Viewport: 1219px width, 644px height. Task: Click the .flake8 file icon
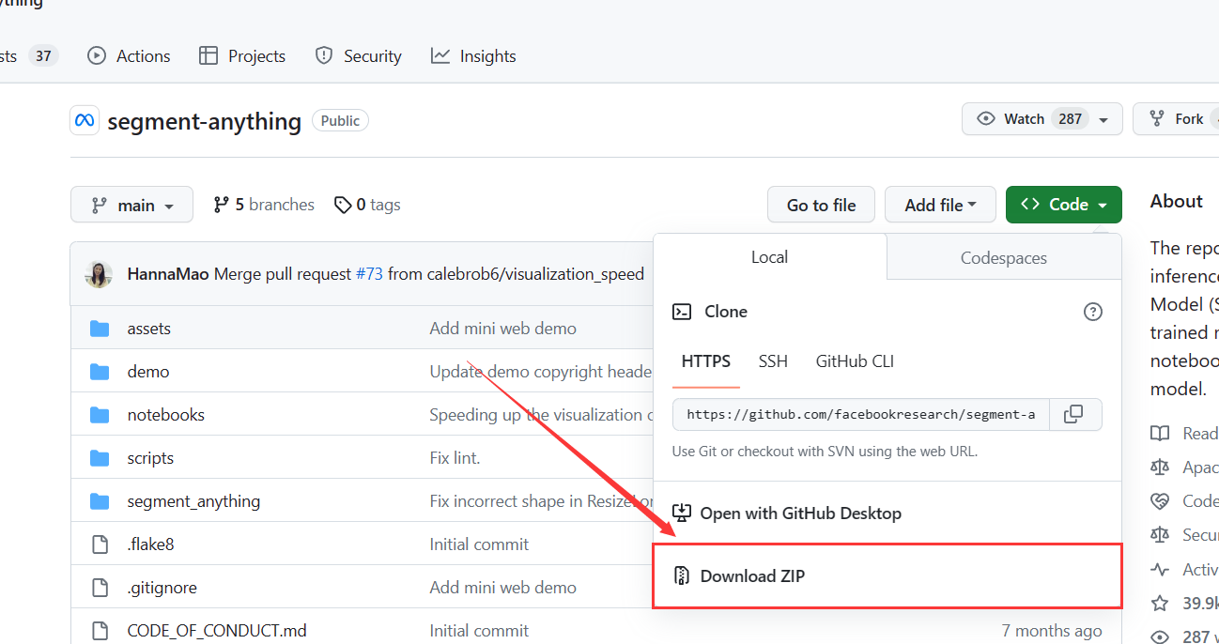(x=100, y=544)
